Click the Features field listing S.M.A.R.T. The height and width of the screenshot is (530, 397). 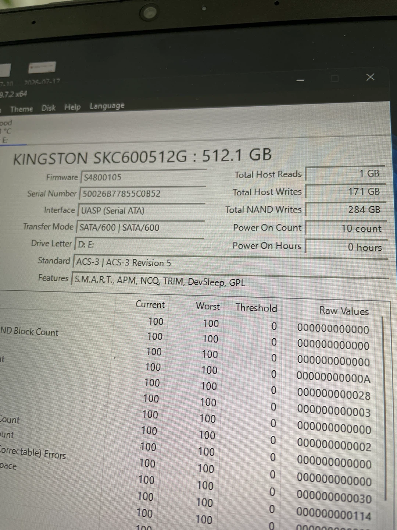230,281
